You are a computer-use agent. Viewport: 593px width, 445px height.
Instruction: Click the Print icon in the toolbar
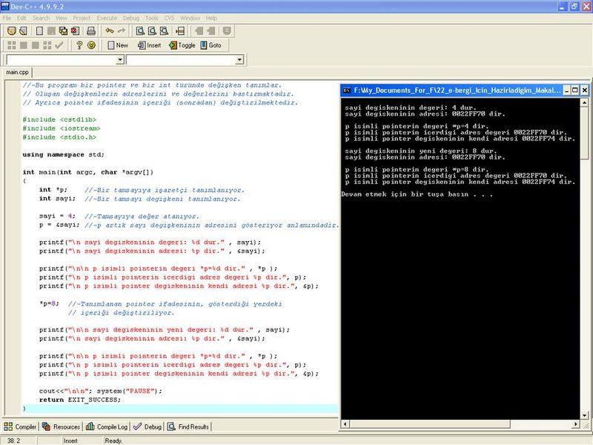tap(90, 31)
